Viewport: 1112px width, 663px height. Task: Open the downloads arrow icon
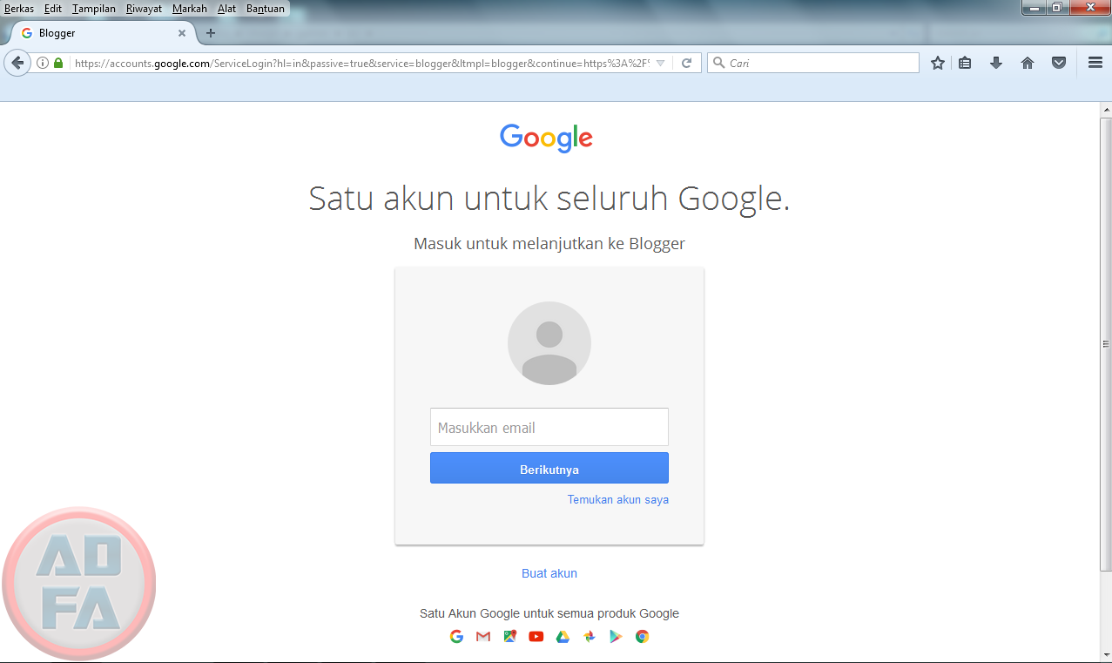pos(996,63)
